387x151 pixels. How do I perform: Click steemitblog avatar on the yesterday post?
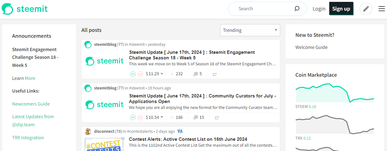tap(88, 45)
